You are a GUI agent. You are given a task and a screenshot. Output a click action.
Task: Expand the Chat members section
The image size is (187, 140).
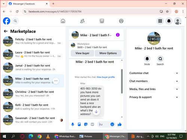coord(154,81)
